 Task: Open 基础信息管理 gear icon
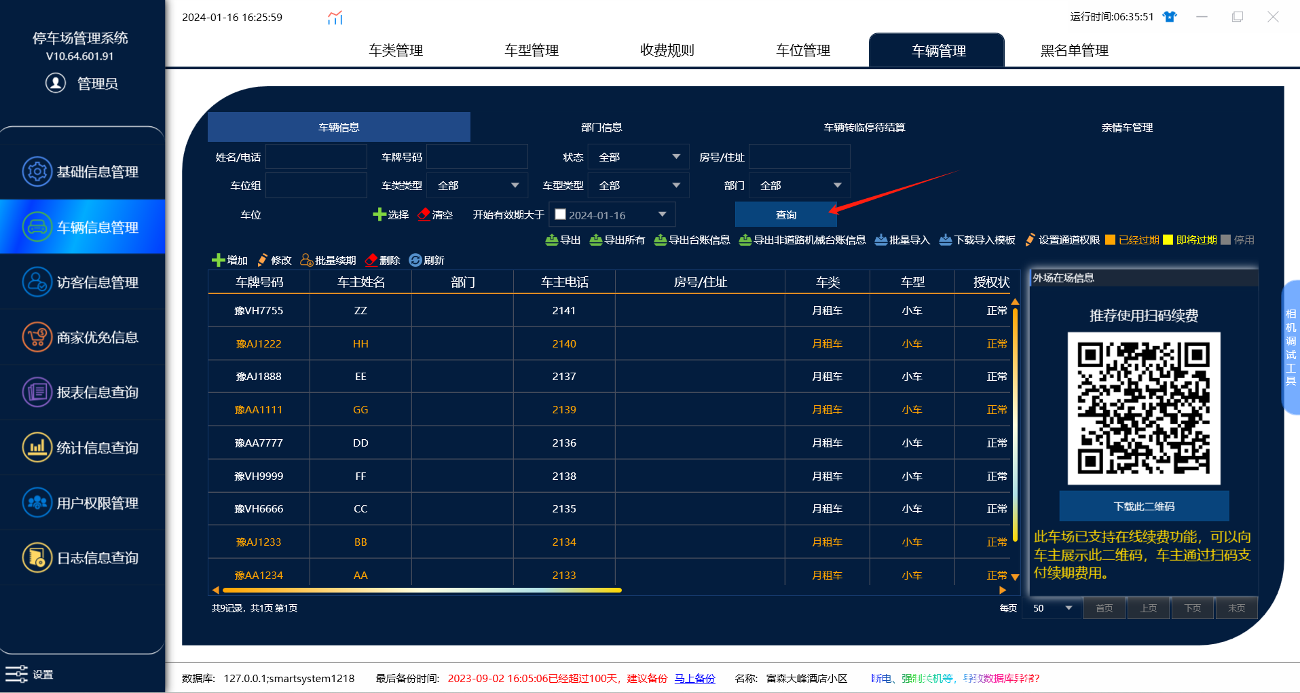(x=37, y=171)
